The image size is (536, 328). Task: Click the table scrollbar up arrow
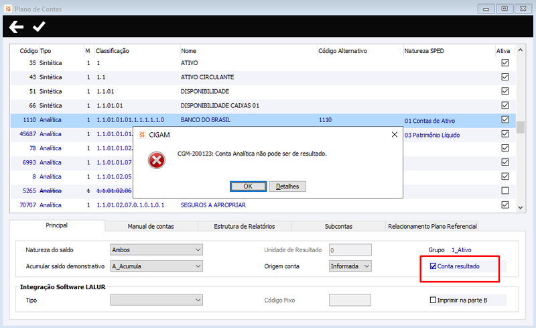pyautogui.click(x=521, y=50)
